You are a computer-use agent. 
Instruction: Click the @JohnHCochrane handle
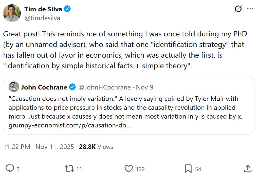[x=104, y=87]
